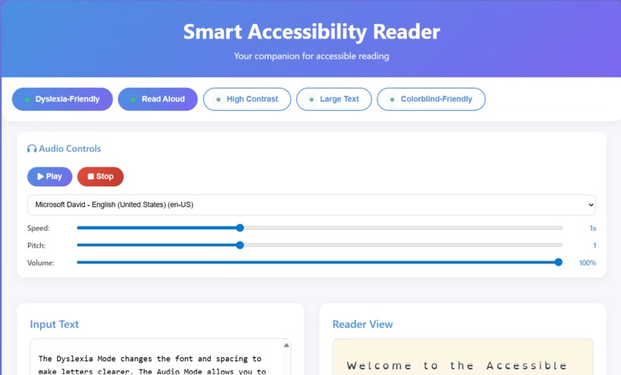Click the 100% volume value
The height and width of the screenshot is (375, 621).
(x=587, y=263)
